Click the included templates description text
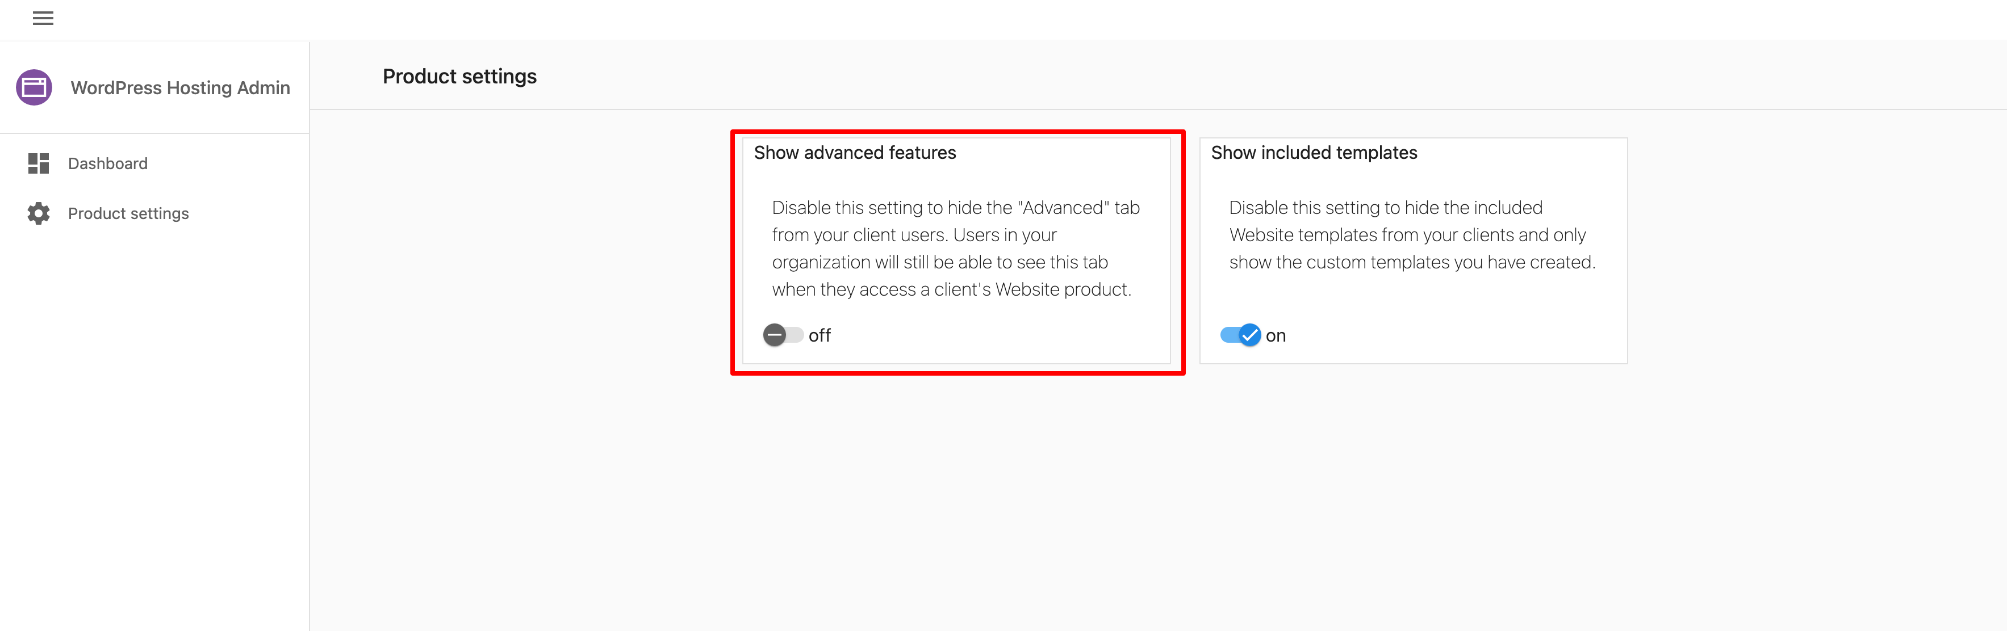This screenshot has width=2007, height=631. 1412,235
